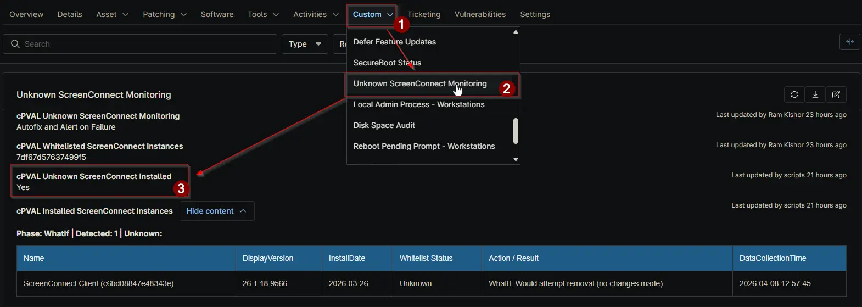Image resolution: width=862 pixels, height=307 pixels.
Task: Click the edit pencil icon
Action: (x=836, y=94)
